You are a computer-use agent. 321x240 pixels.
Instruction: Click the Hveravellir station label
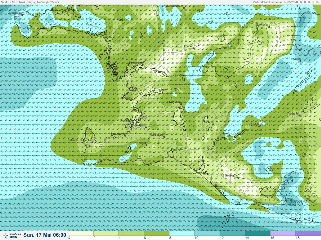[261, 25]
